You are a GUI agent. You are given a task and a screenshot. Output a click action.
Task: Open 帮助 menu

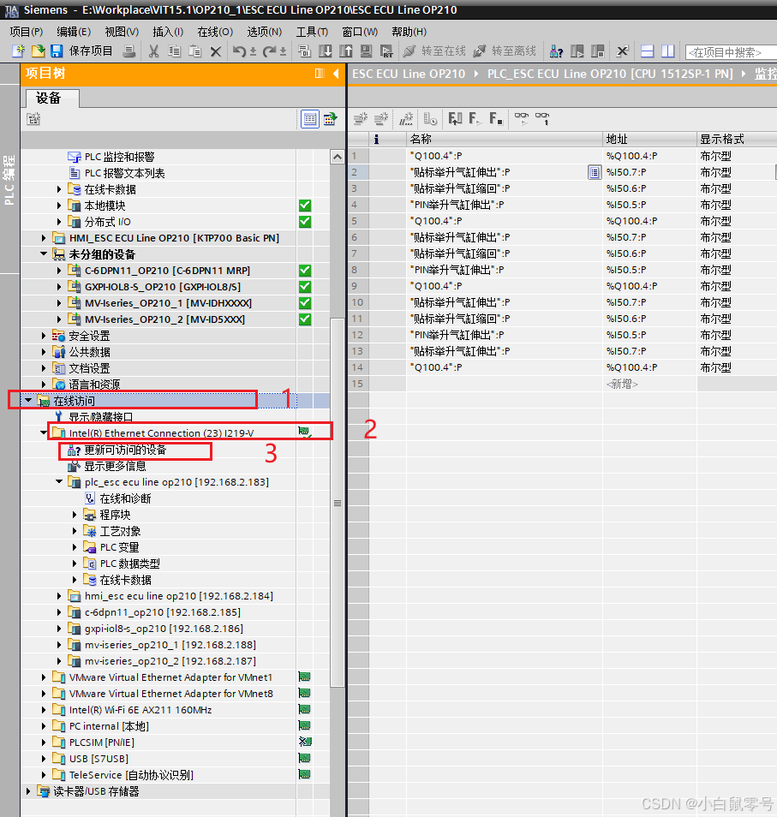(x=409, y=32)
